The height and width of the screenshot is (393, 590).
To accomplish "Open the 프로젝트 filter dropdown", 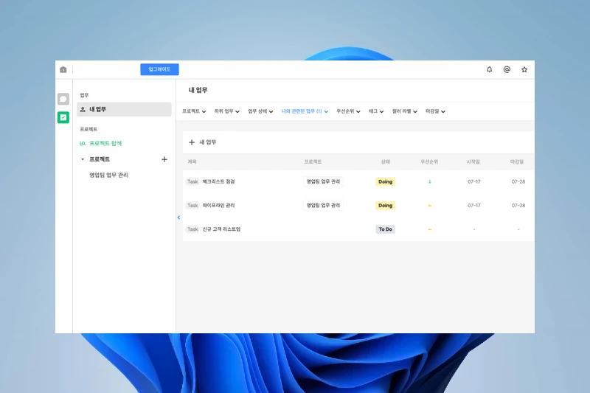I will tap(195, 111).
